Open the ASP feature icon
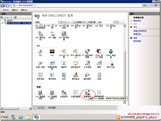161x121 pixels. (40, 52)
